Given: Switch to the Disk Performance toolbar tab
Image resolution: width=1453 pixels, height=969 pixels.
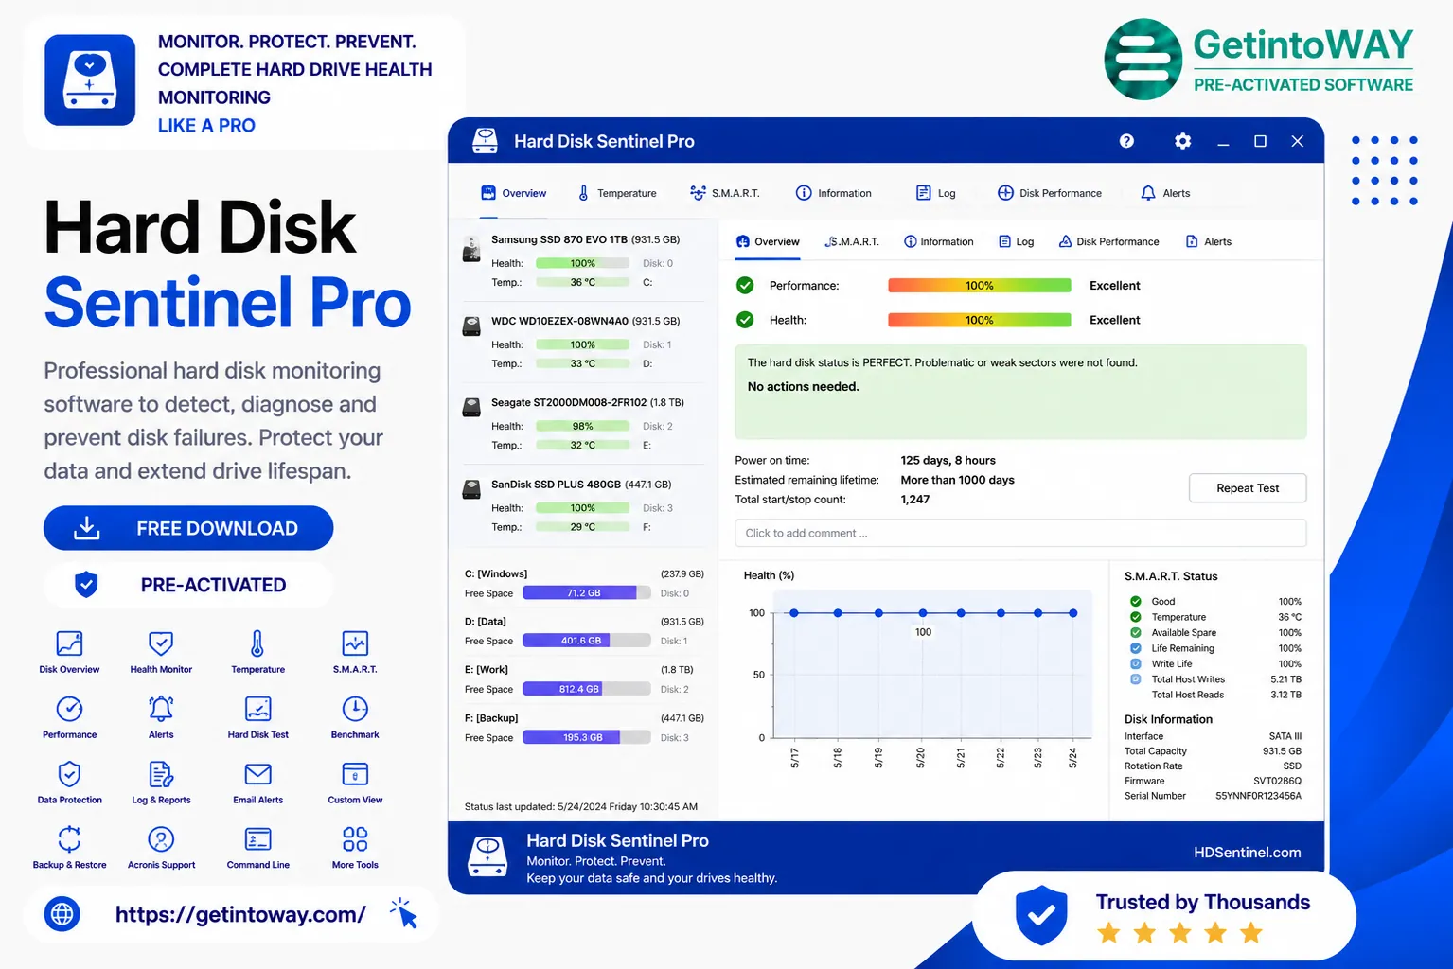Looking at the screenshot, I should (1050, 193).
